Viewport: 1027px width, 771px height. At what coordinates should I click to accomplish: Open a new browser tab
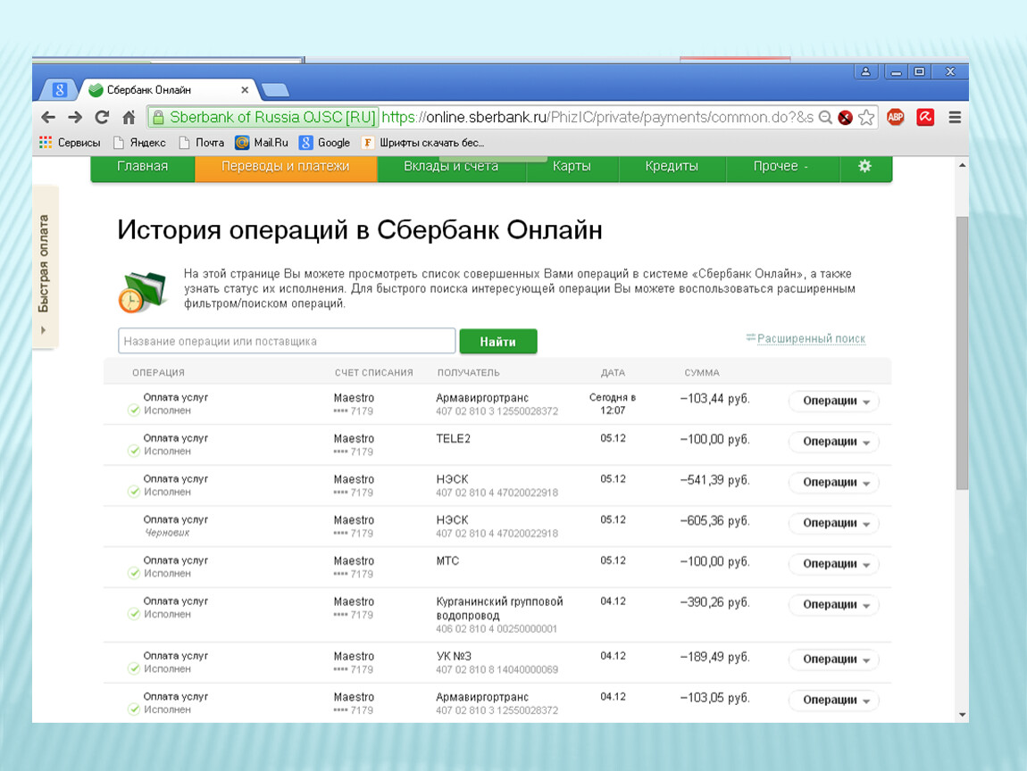(x=275, y=89)
